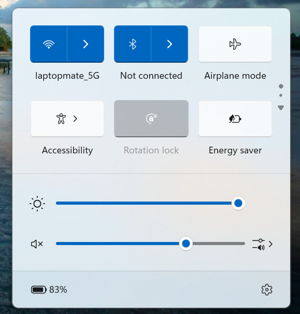Open Bluetooth devices list chevron
300x314 pixels.
[x=169, y=44]
